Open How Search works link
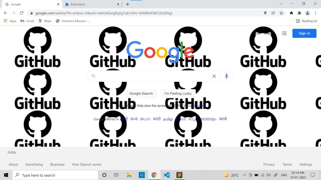 [x=86, y=165]
